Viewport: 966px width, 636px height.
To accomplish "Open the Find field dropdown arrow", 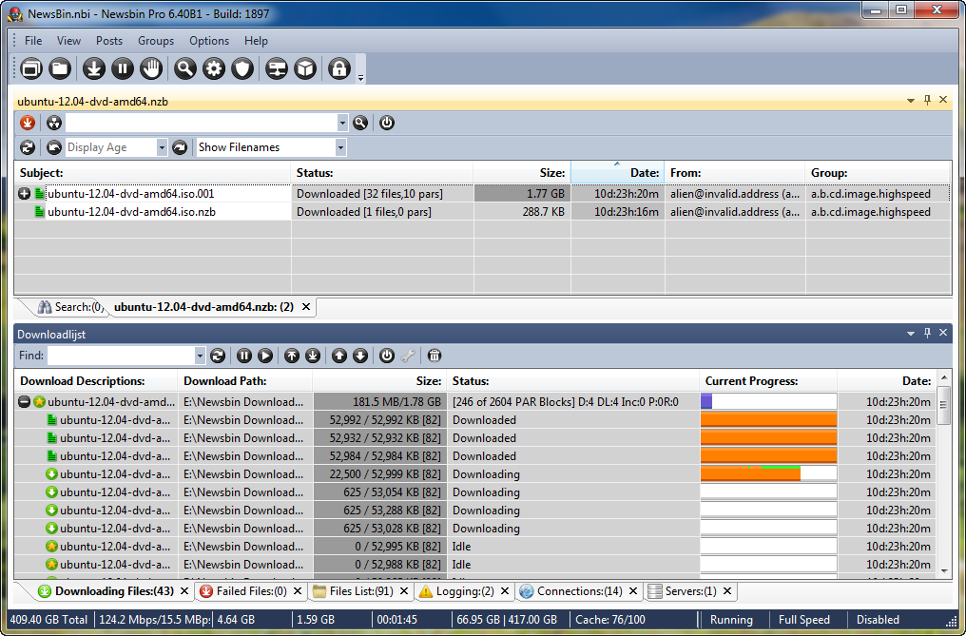I will point(200,356).
